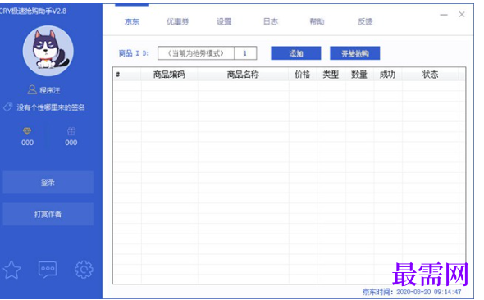Click the signature text 没有个性哪里来的签名
The width and height of the screenshot is (484, 300).
(x=51, y=107)
